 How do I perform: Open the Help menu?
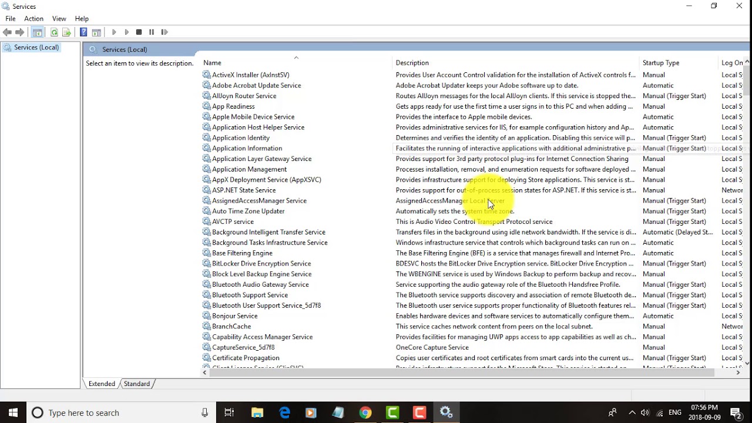coord(82,19)
